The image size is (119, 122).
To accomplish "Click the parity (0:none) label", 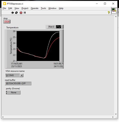I will 13,89.
